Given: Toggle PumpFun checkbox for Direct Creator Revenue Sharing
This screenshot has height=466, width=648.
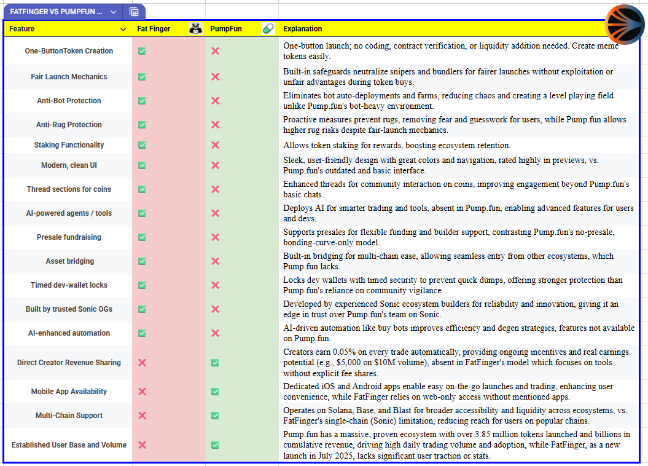Looking at the screenshot, I should [216, 363].
